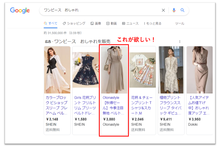Open the brown wrap dress Dokiki image

pos(200,70)
